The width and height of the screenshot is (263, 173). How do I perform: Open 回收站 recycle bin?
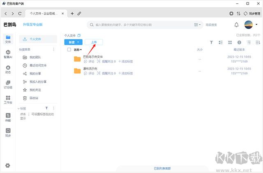(x=34, y=98)
